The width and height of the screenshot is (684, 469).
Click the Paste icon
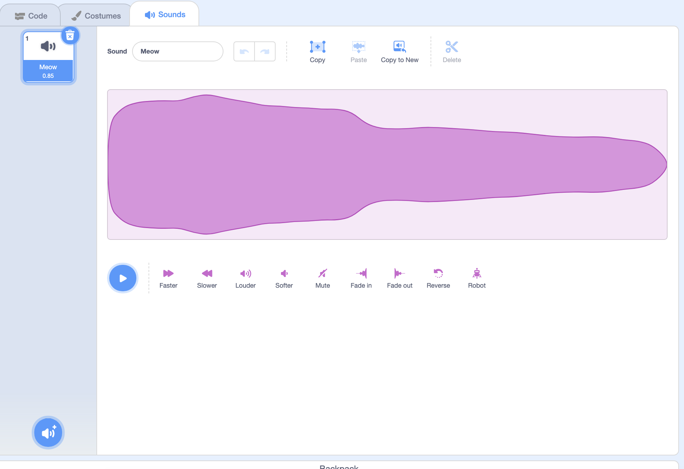tap(358, 51)
